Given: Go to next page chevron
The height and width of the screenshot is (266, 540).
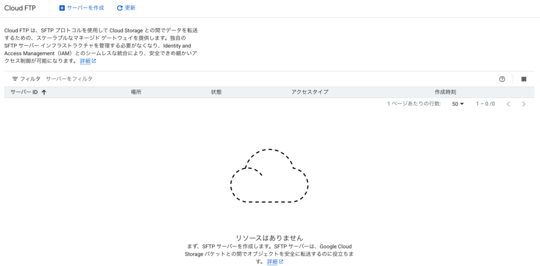Looking at the screenshot, I should pyautogui.click(x=524, y=104).
